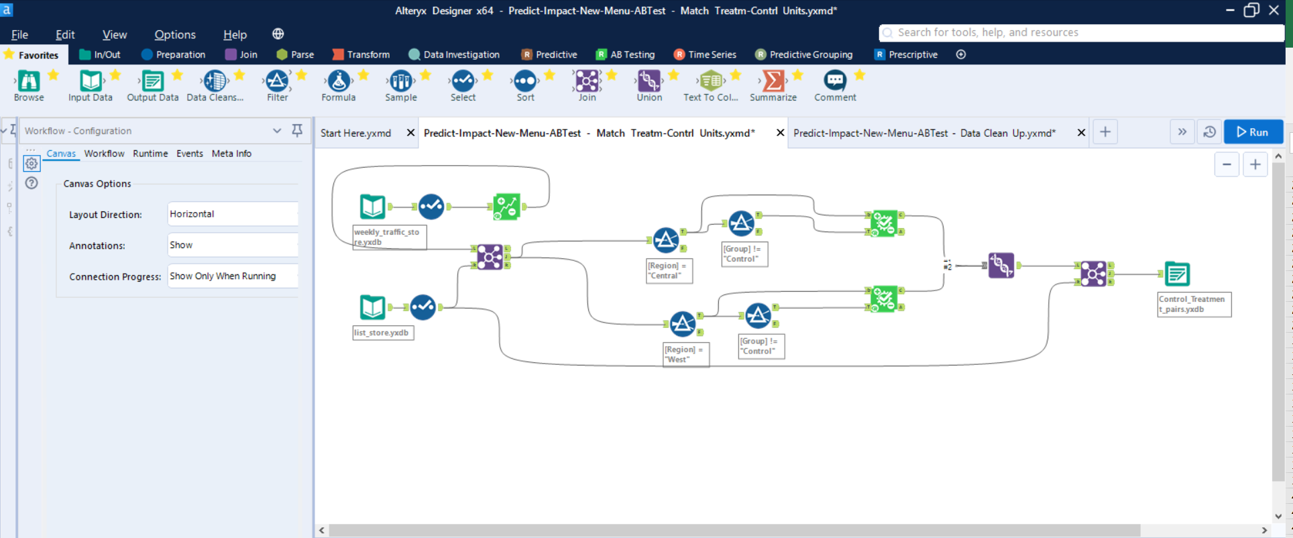Switch to Predictive Grouping palette
Image resolution: width=1293 pixels, height=538 pixels.
point(803,54)
